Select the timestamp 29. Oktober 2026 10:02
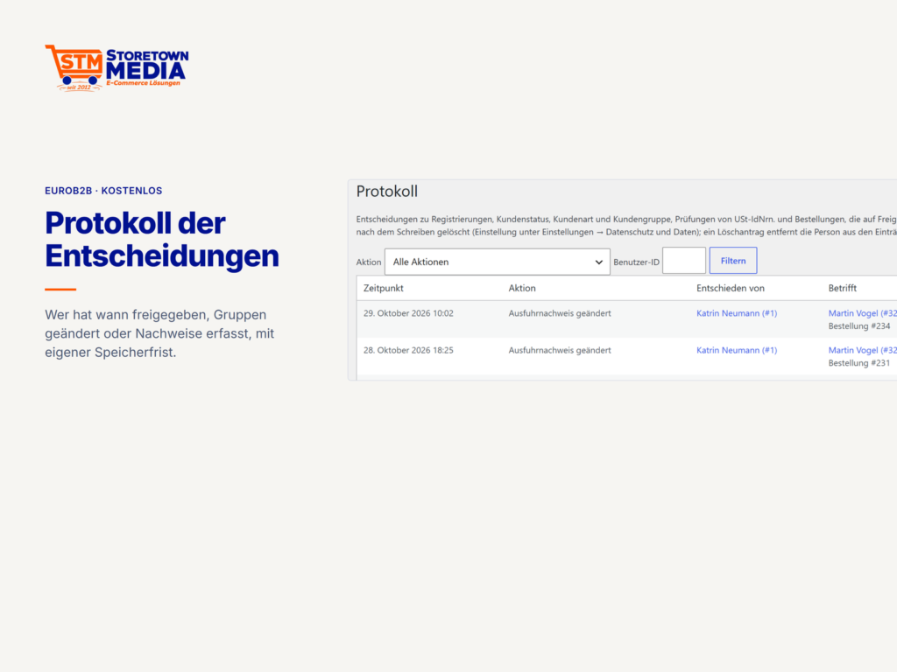Image resolution: width=897 pixels, height=672 pixels. [x=408, y=313]
